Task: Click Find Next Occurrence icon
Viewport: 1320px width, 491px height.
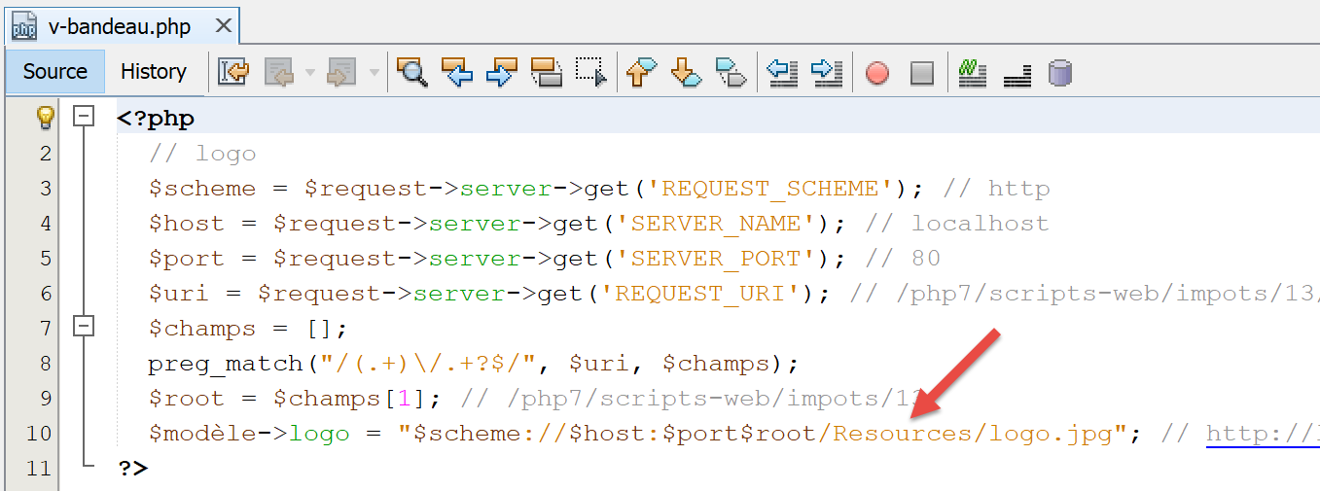Action: (501, 72)
